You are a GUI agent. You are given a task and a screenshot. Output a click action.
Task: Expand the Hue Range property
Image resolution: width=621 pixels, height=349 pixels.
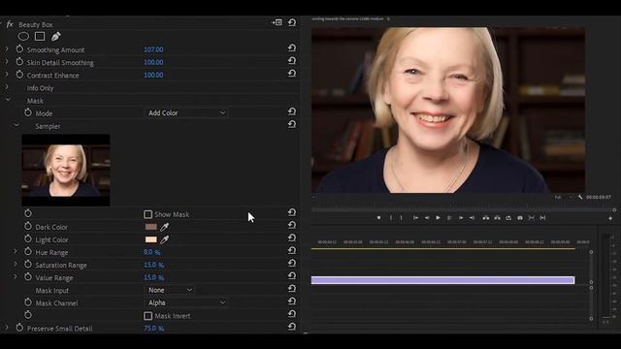coord(16,252)
